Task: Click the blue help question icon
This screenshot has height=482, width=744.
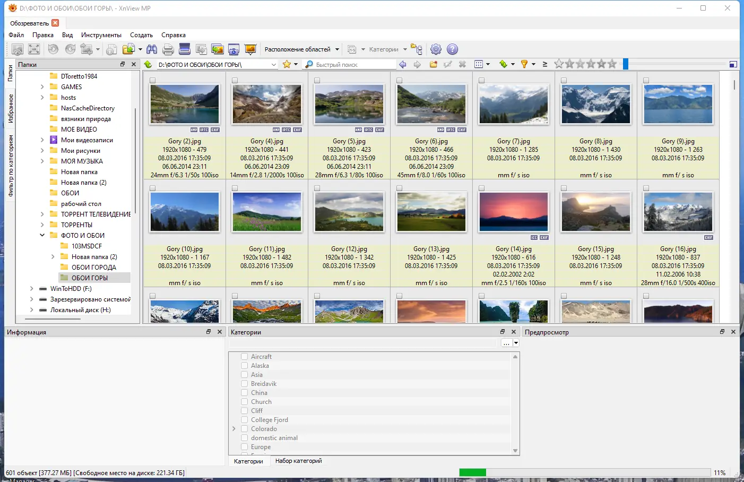Action: click(x=452, y=49)
